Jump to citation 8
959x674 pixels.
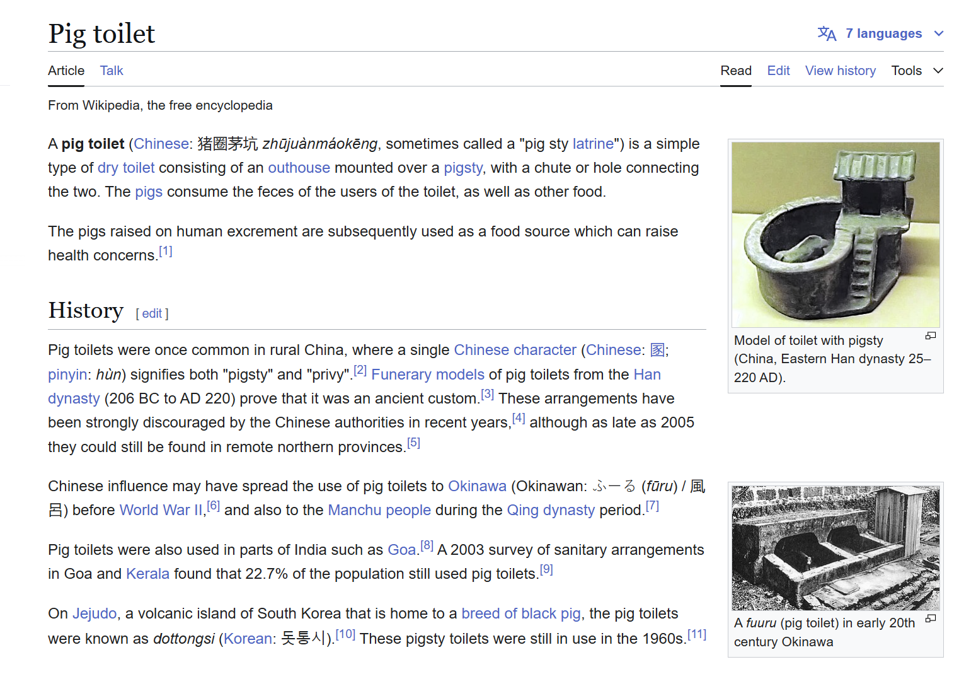coord(427,545)
